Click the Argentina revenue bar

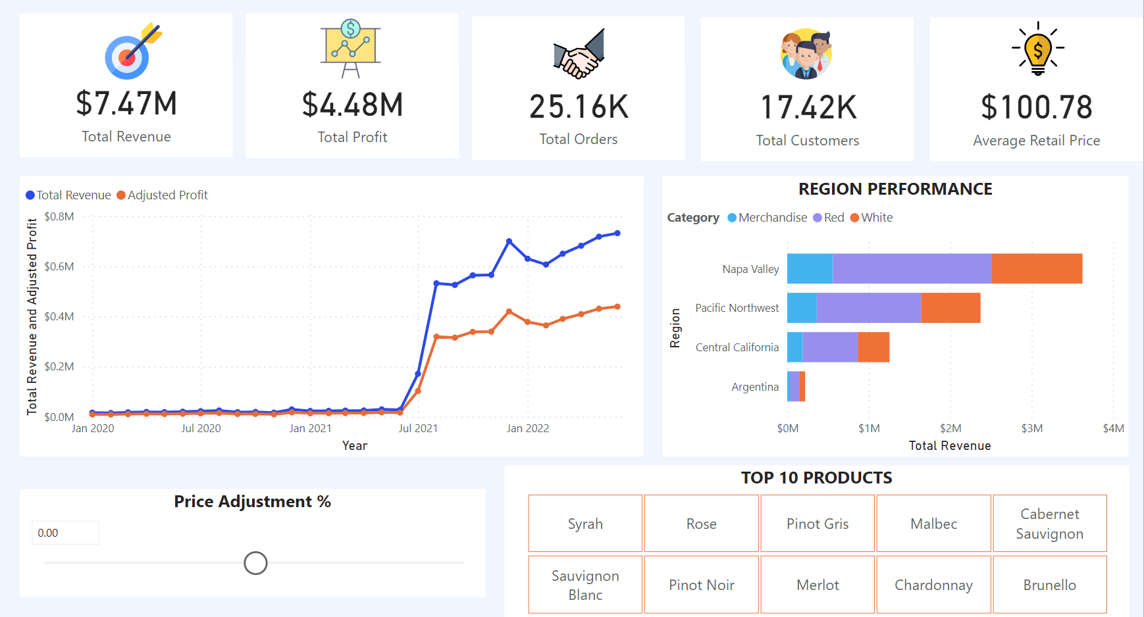pos(796,386)
